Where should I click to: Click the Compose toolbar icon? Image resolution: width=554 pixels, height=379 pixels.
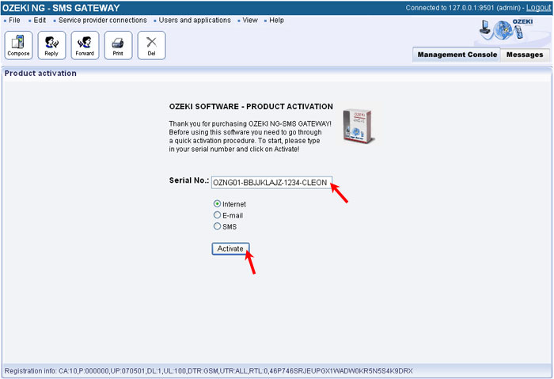(18, 45)
